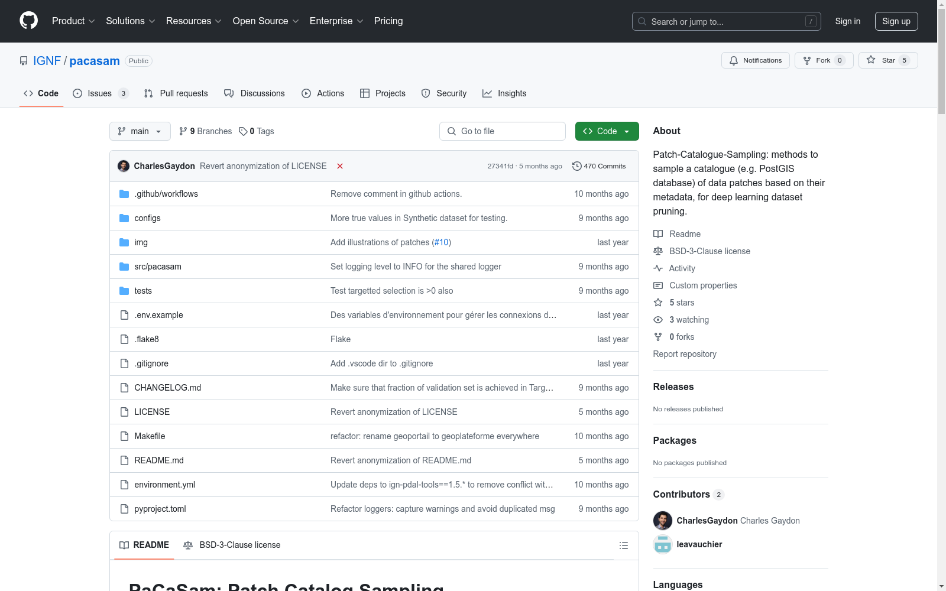This screenshot has width=946, height=591.
Task: Open the Projects tab
Action: (x=383, y=93)
